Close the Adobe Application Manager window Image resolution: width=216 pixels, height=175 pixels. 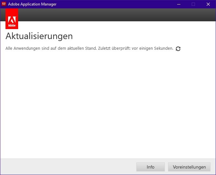point(208,4)
